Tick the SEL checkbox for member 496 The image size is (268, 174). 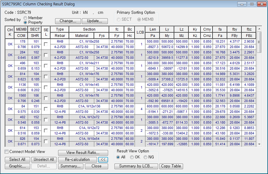pyautogui.click(x=46, y=66)
